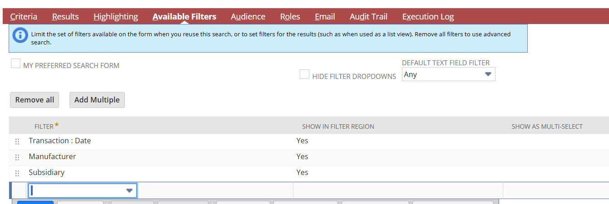The height and width of the screenshot is (204, 609).
Task: Switch to the Criteria tab
Action: point(24,17)
